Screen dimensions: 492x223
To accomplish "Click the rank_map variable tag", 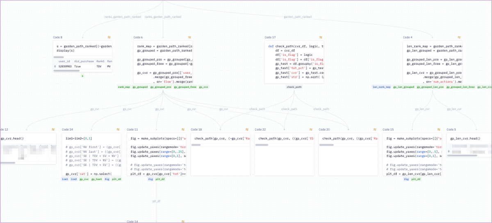I will pyautogui.click(x=124, y=87).
